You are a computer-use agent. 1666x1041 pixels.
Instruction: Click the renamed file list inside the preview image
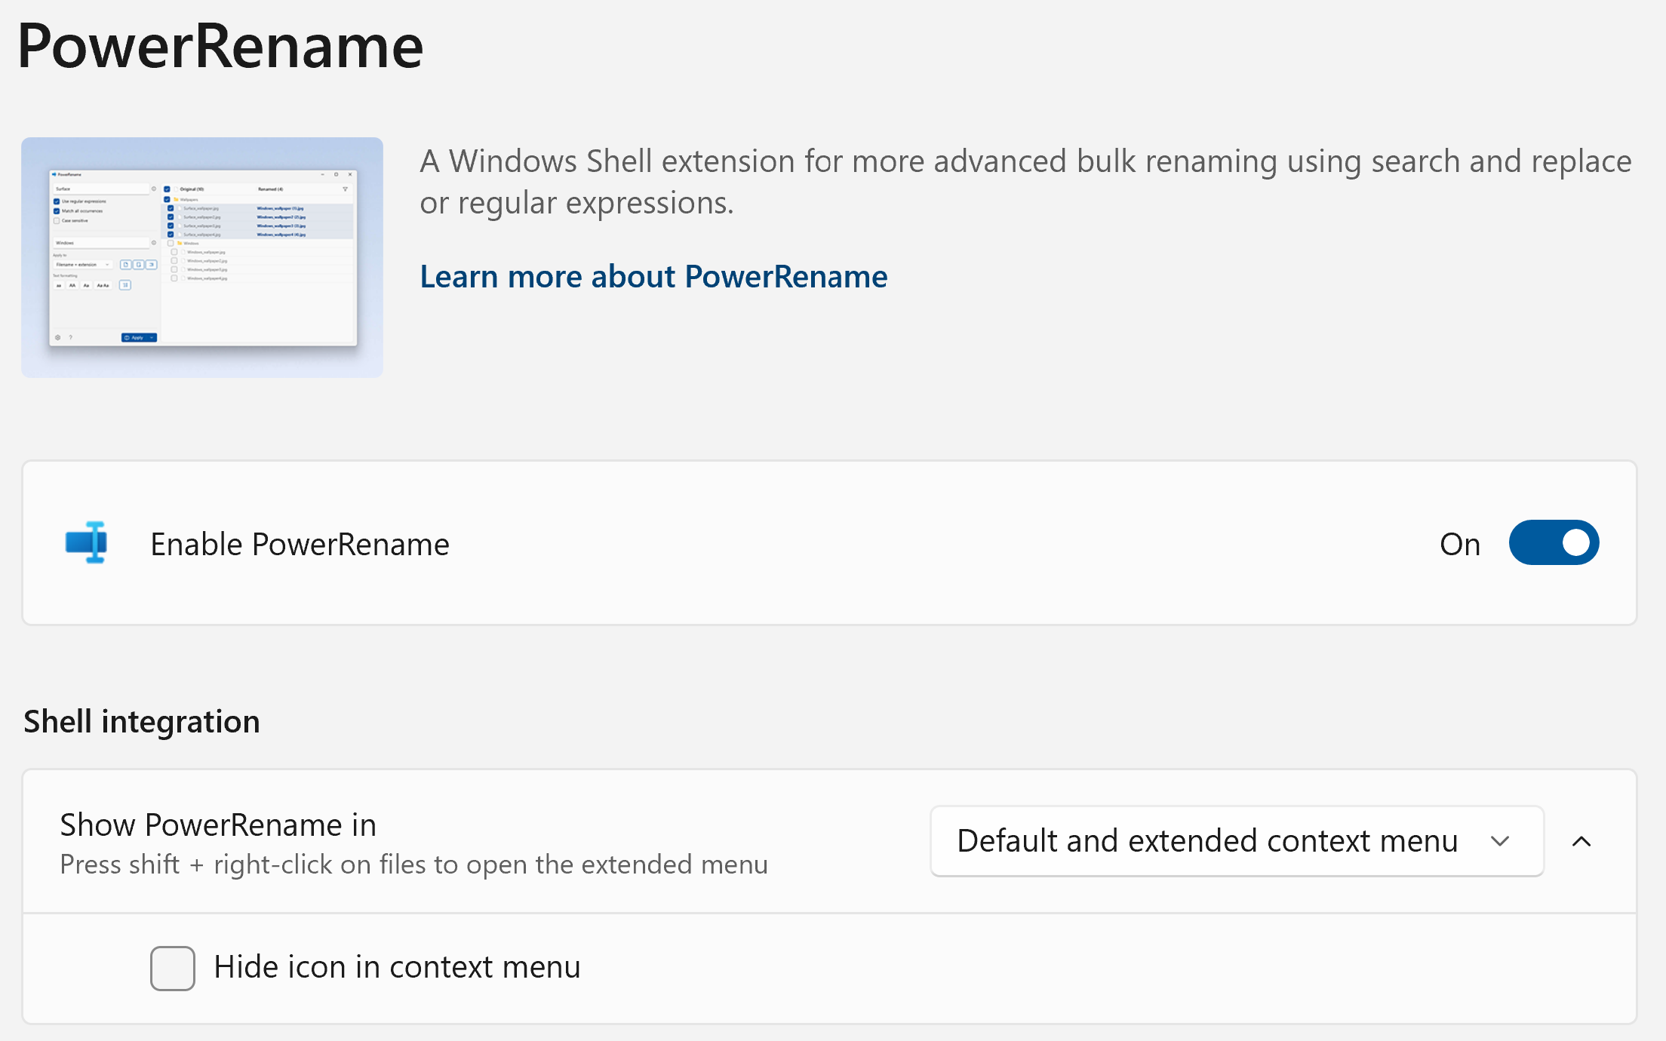(281, 221)
